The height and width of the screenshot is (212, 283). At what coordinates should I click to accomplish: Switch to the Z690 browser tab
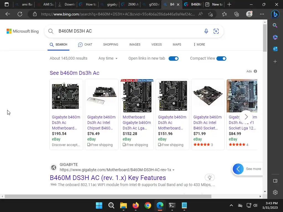click(x=130, y=4)
